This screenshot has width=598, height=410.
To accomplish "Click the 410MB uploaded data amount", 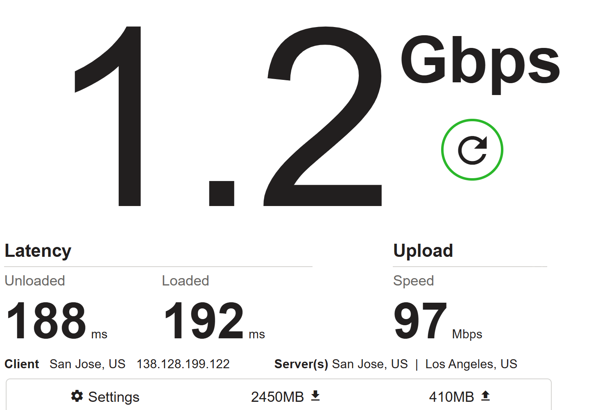I will (x=451, y=396).
